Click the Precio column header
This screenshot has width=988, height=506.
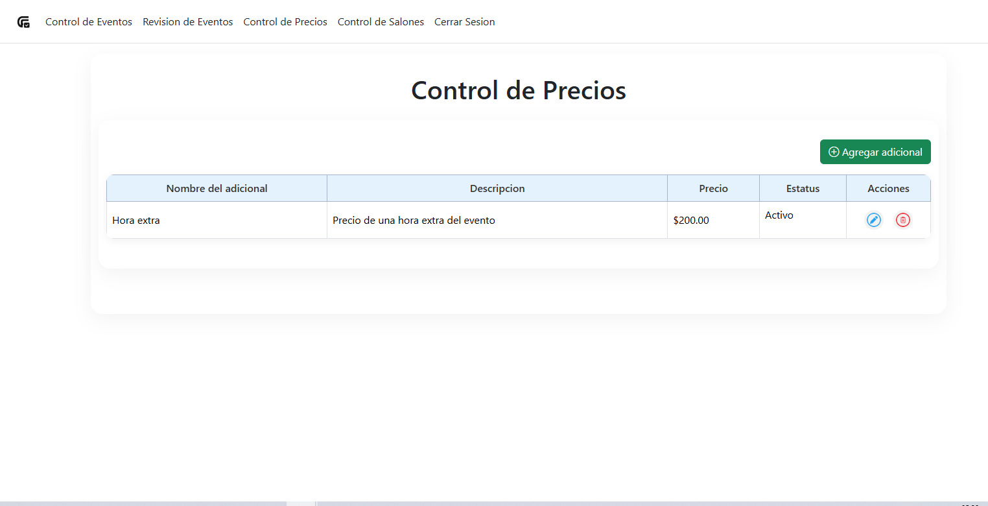click(x=713, y=188)
